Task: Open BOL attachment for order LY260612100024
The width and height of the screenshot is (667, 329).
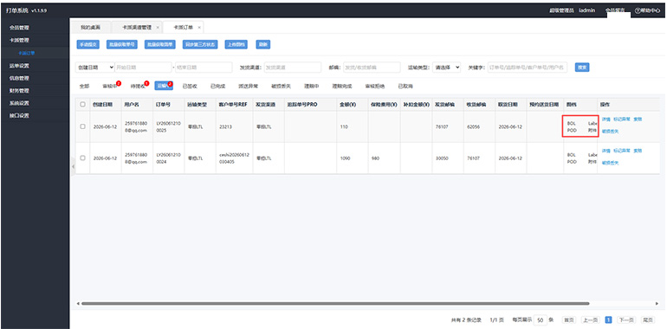Action: tap(572, 155)
